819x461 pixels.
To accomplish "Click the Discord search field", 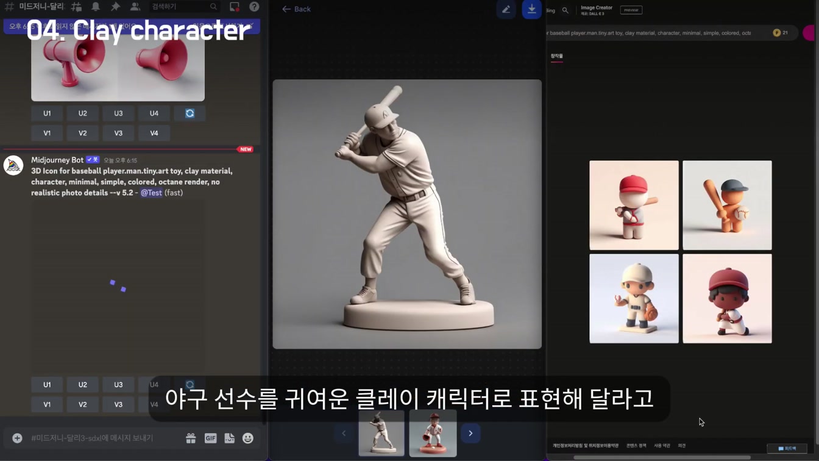I will (x=184, y=7).
